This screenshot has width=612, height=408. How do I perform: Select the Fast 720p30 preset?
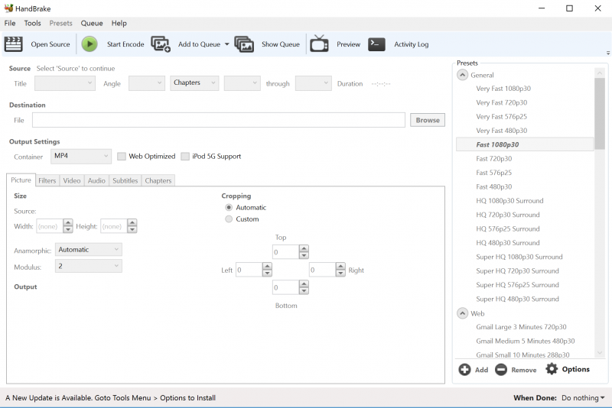point(493,159)
